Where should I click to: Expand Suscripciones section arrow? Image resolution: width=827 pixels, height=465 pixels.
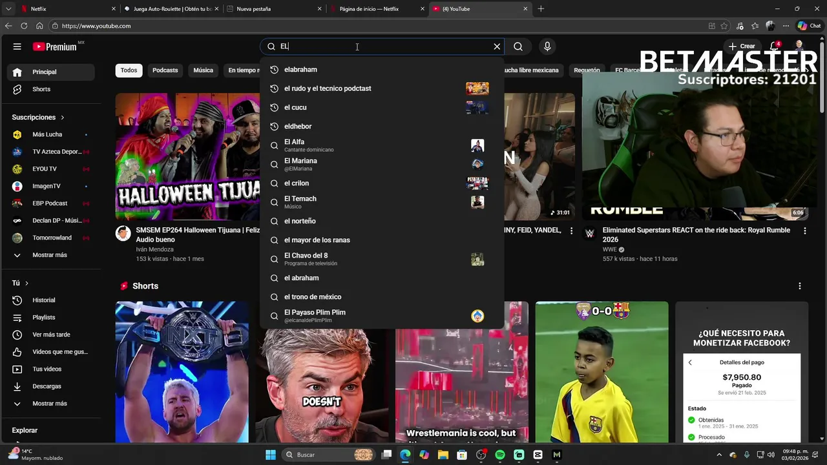(x=63, y=118)
